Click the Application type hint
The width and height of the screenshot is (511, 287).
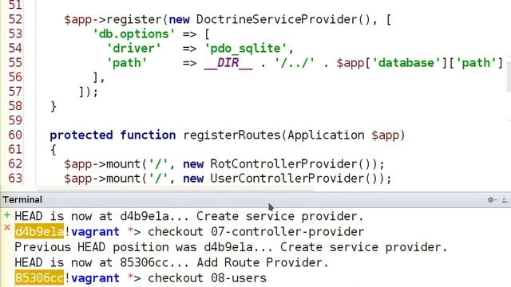tap(326, 135)
